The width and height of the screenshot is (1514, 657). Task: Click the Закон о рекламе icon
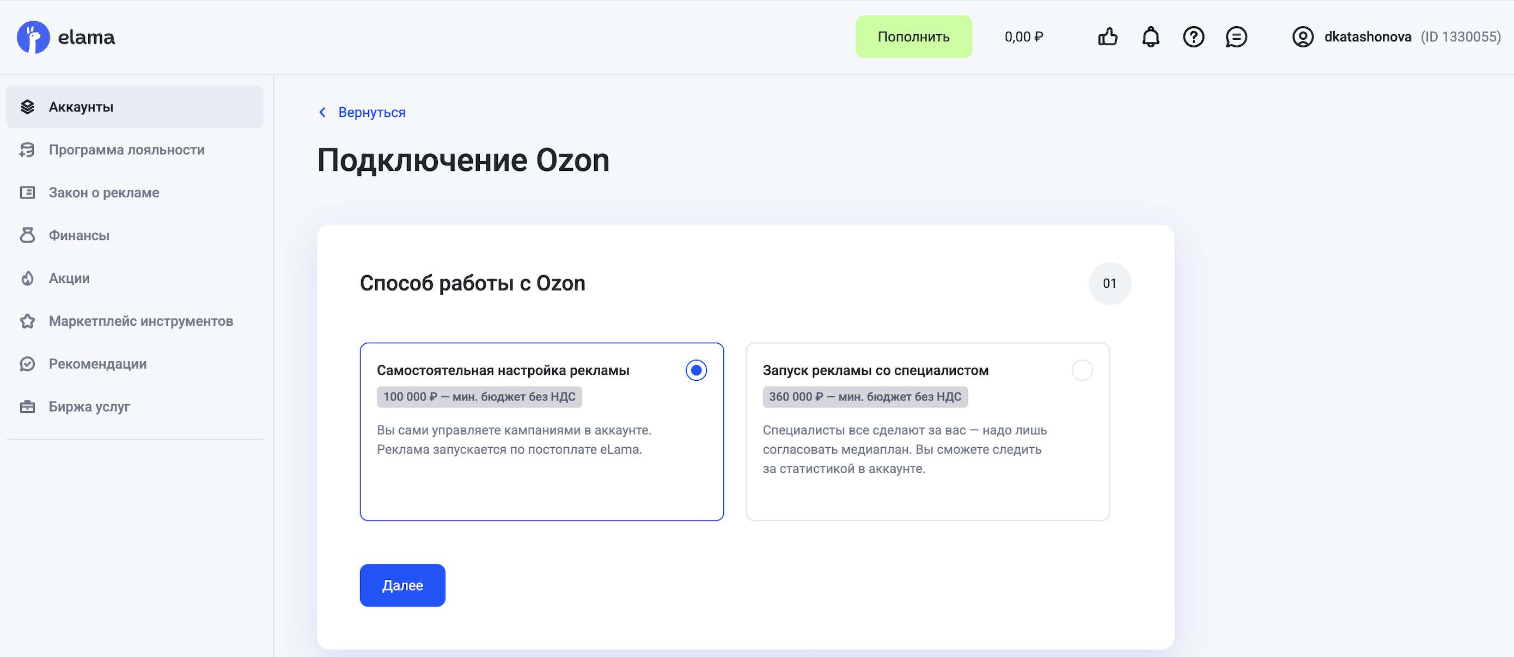click(27, 193)
